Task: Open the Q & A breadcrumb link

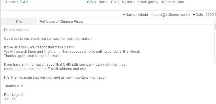Action: tap(24, 2)
